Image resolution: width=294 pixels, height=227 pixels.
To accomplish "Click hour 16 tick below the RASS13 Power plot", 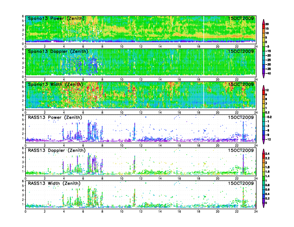I will point(179,145).
